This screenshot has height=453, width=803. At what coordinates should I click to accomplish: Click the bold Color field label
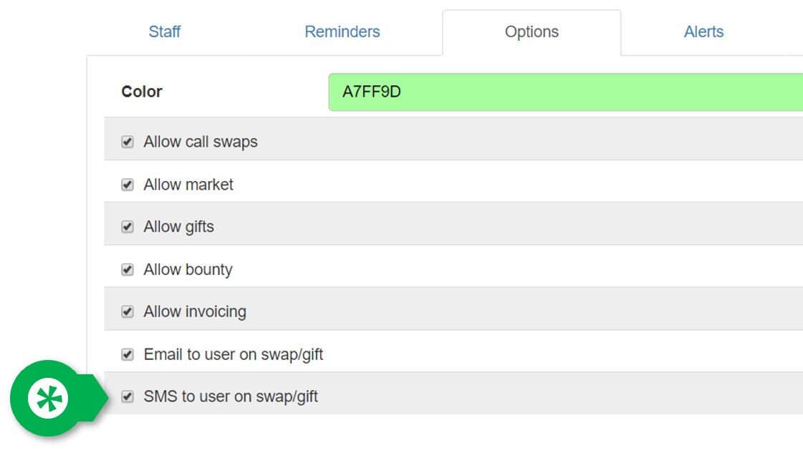142,92
